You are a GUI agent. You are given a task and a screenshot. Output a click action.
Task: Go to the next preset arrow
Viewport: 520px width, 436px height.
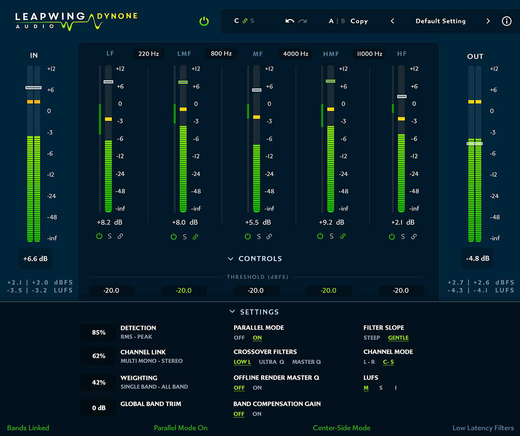tap(488, 21)
